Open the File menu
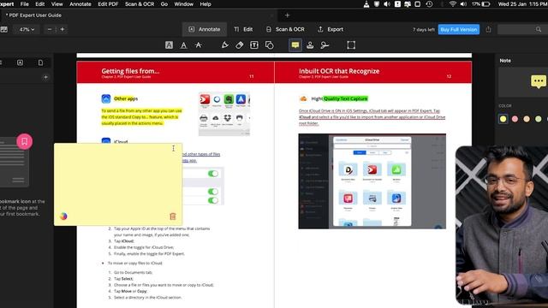548x308 pixels. point(25,4)
